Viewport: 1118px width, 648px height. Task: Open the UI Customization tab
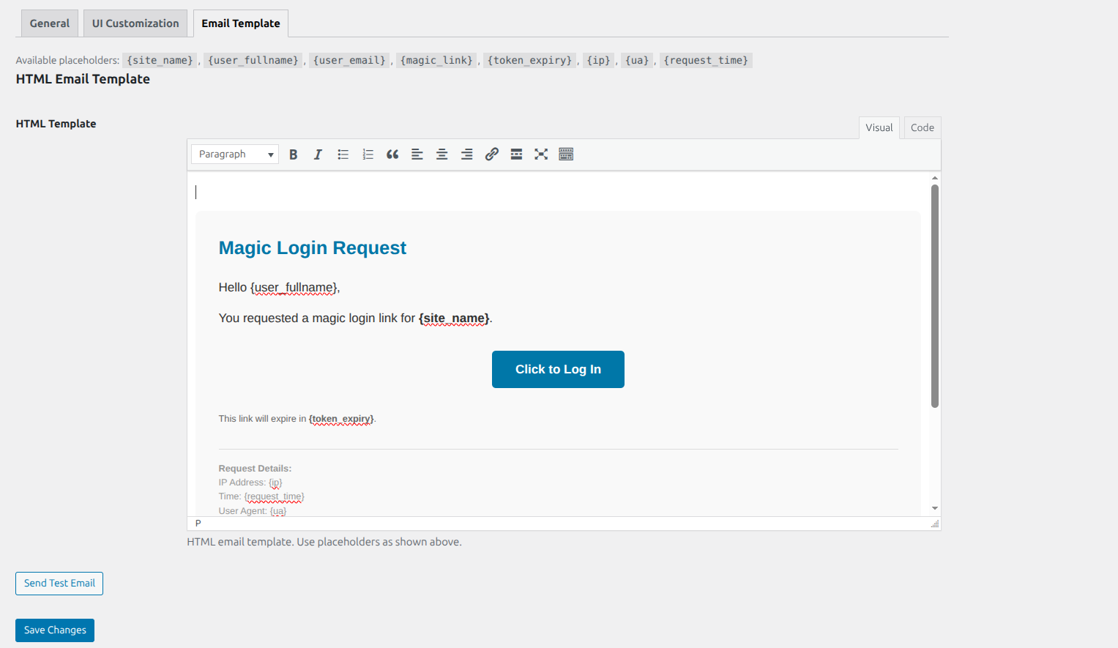point(135,23)
